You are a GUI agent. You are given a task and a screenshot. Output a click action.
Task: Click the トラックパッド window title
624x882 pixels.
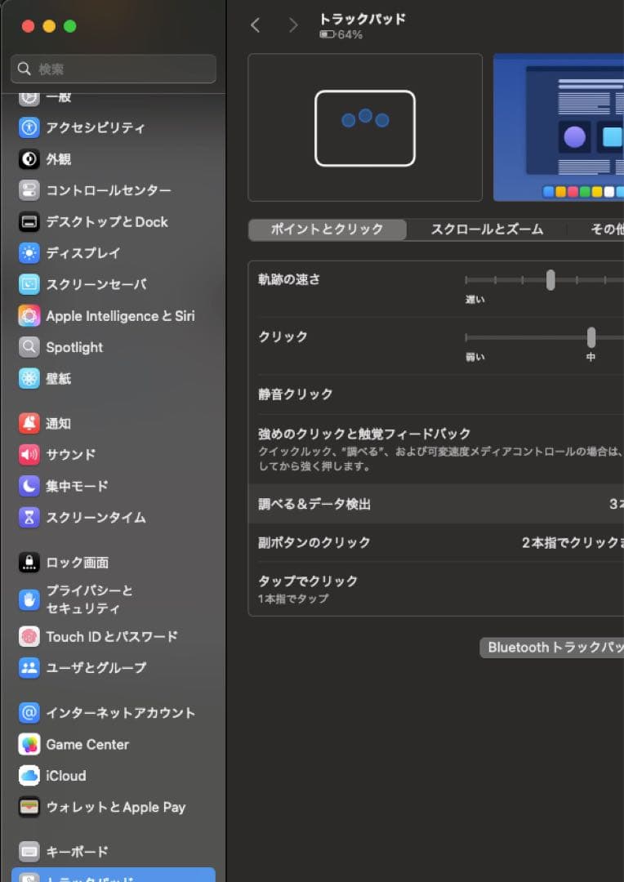click(x=363, y=19)
